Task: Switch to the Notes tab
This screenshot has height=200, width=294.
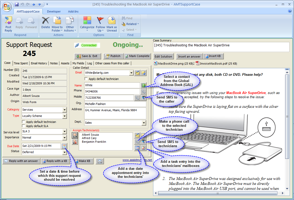Action: click(54, 63)
